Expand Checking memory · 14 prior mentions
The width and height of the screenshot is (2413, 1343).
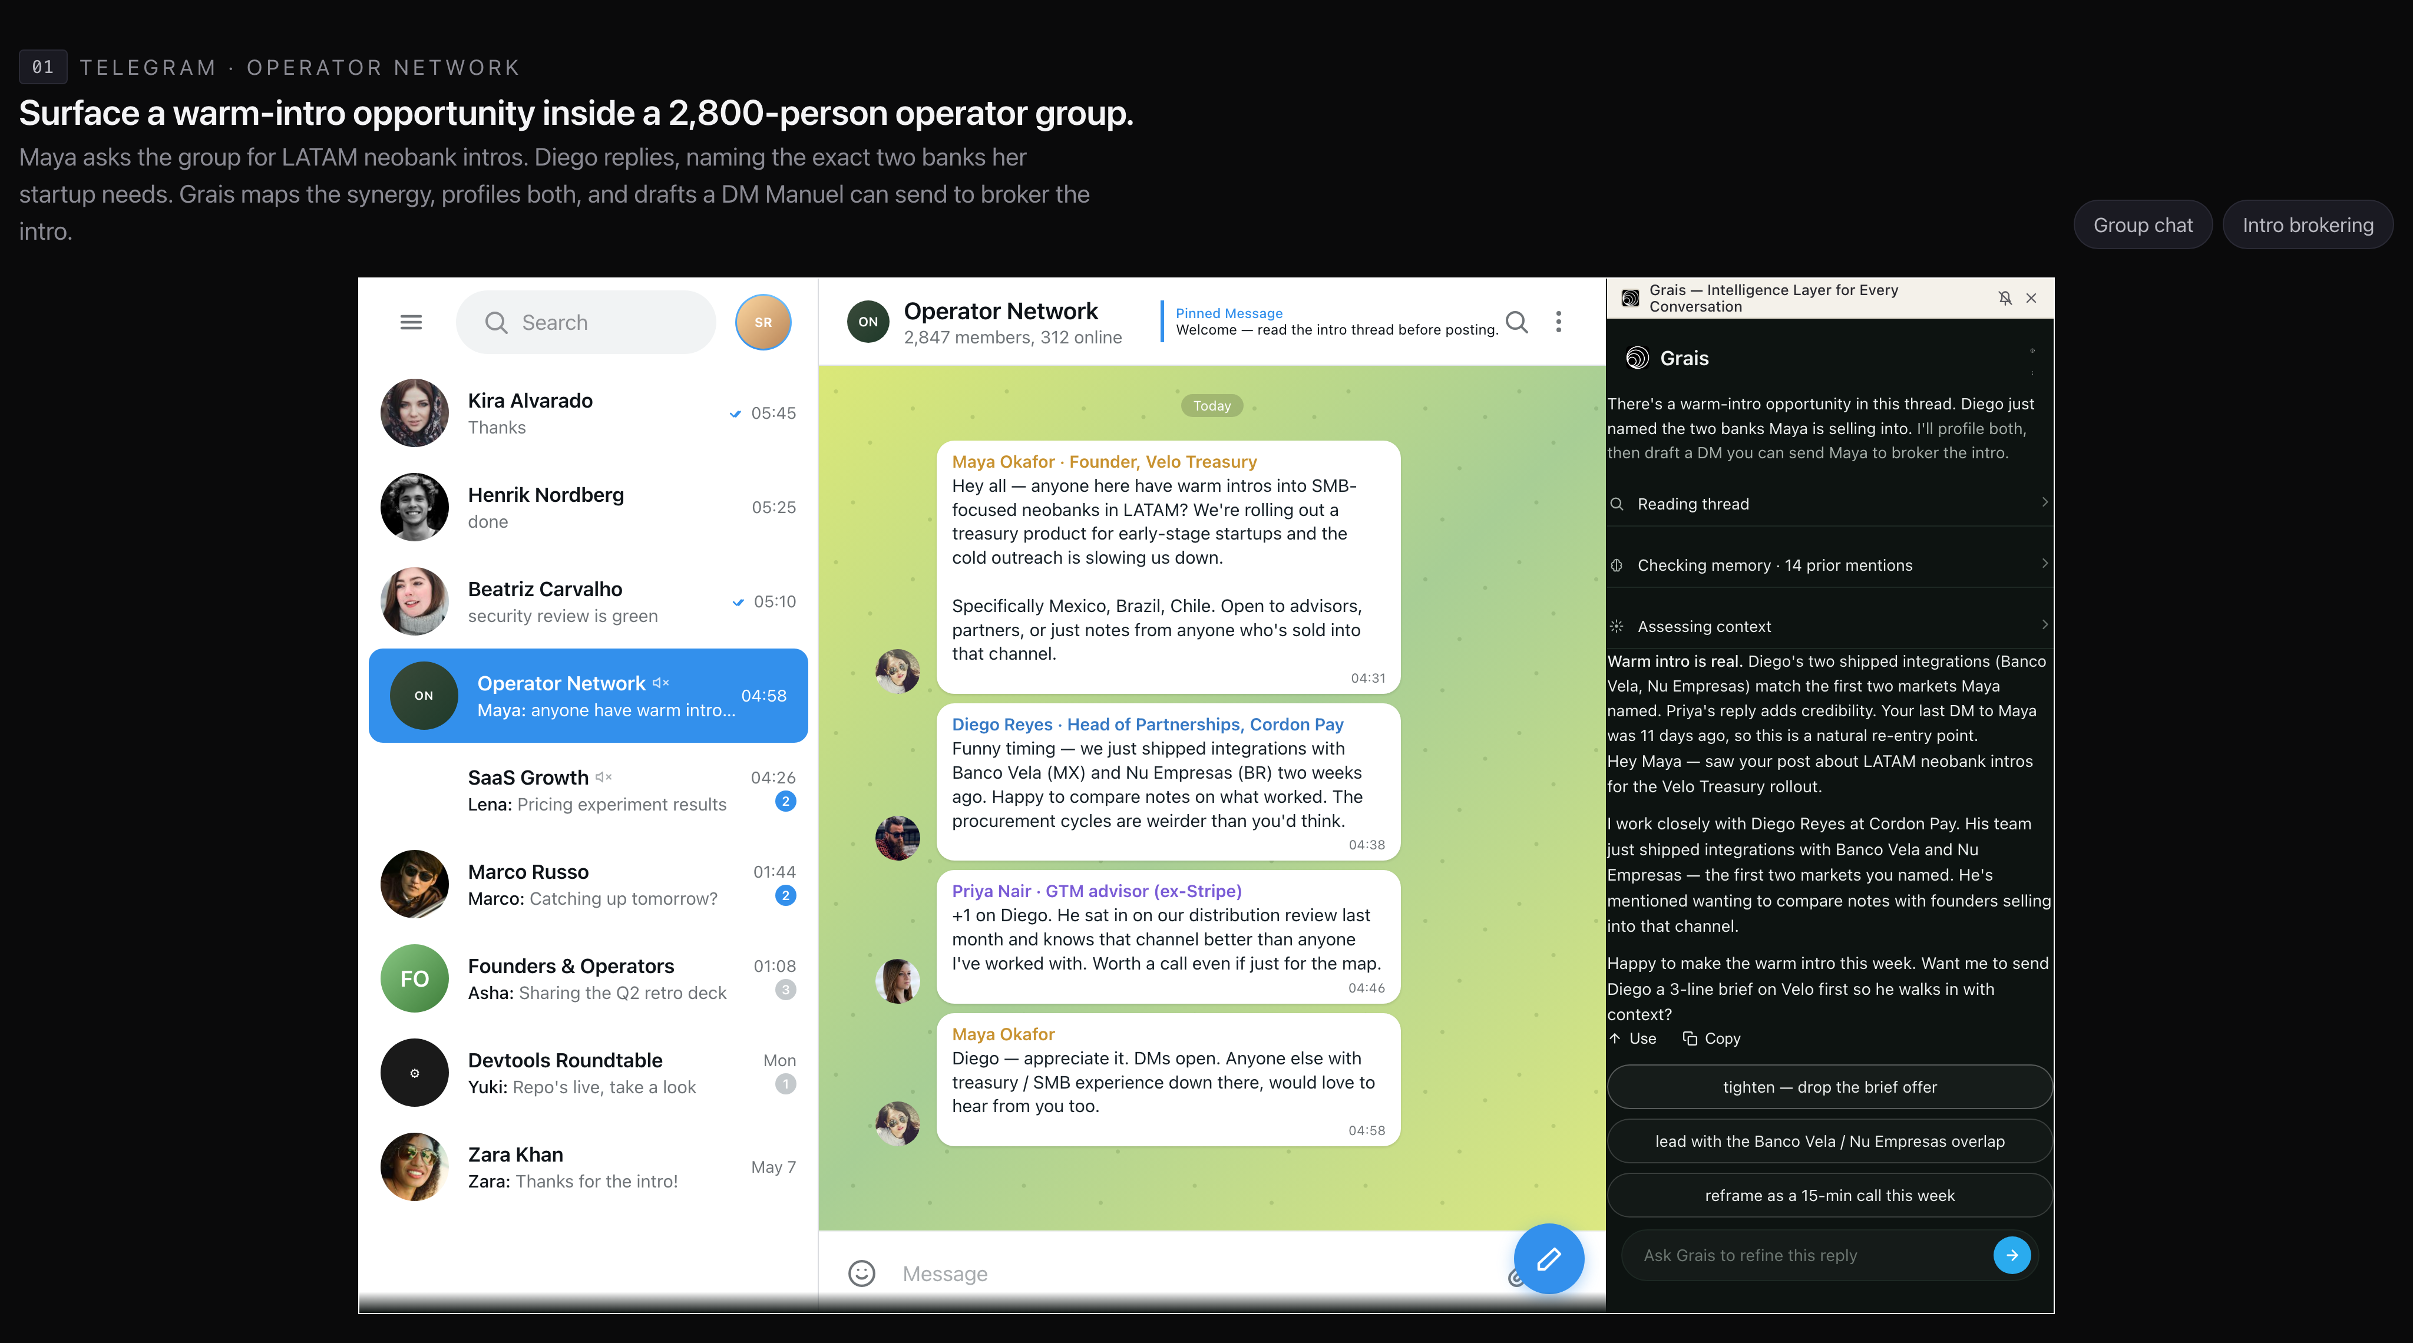(1829, 565)
